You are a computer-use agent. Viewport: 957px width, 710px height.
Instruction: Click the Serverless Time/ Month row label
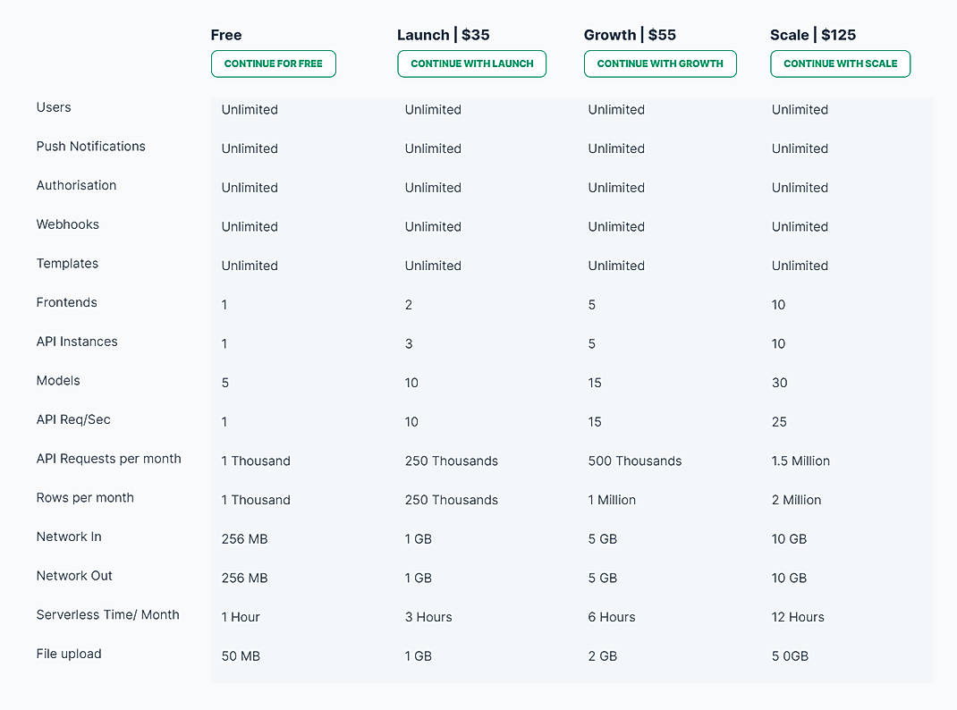107,614
